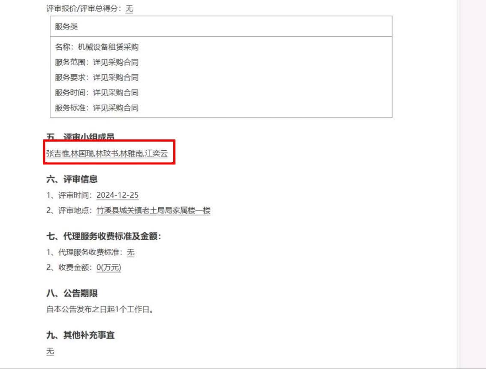This screenshot has height=369, width=486.
Task: Click the underlined 无 after 评审报价/评审总得分
Action: [129, 9]
